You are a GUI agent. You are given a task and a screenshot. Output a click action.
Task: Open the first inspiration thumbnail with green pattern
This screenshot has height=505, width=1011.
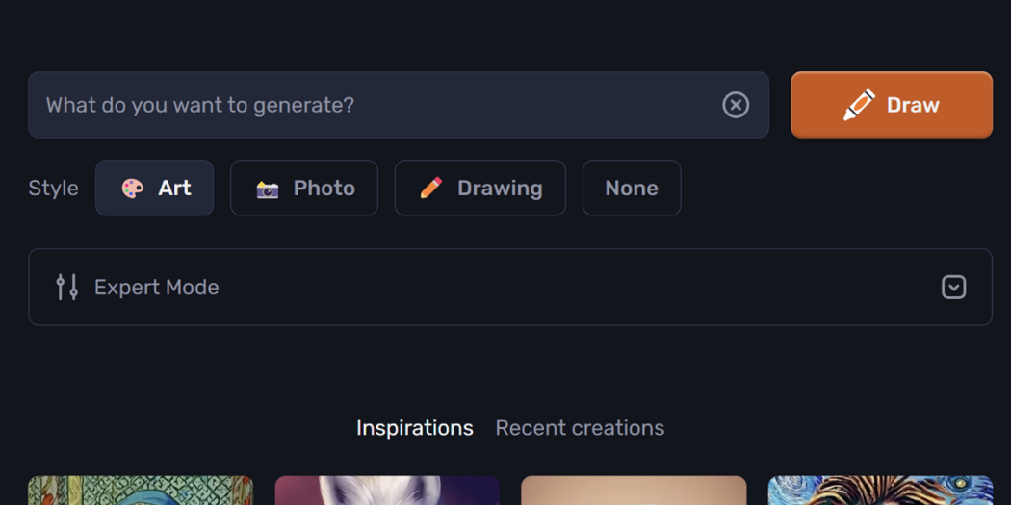tap(141, 491)
